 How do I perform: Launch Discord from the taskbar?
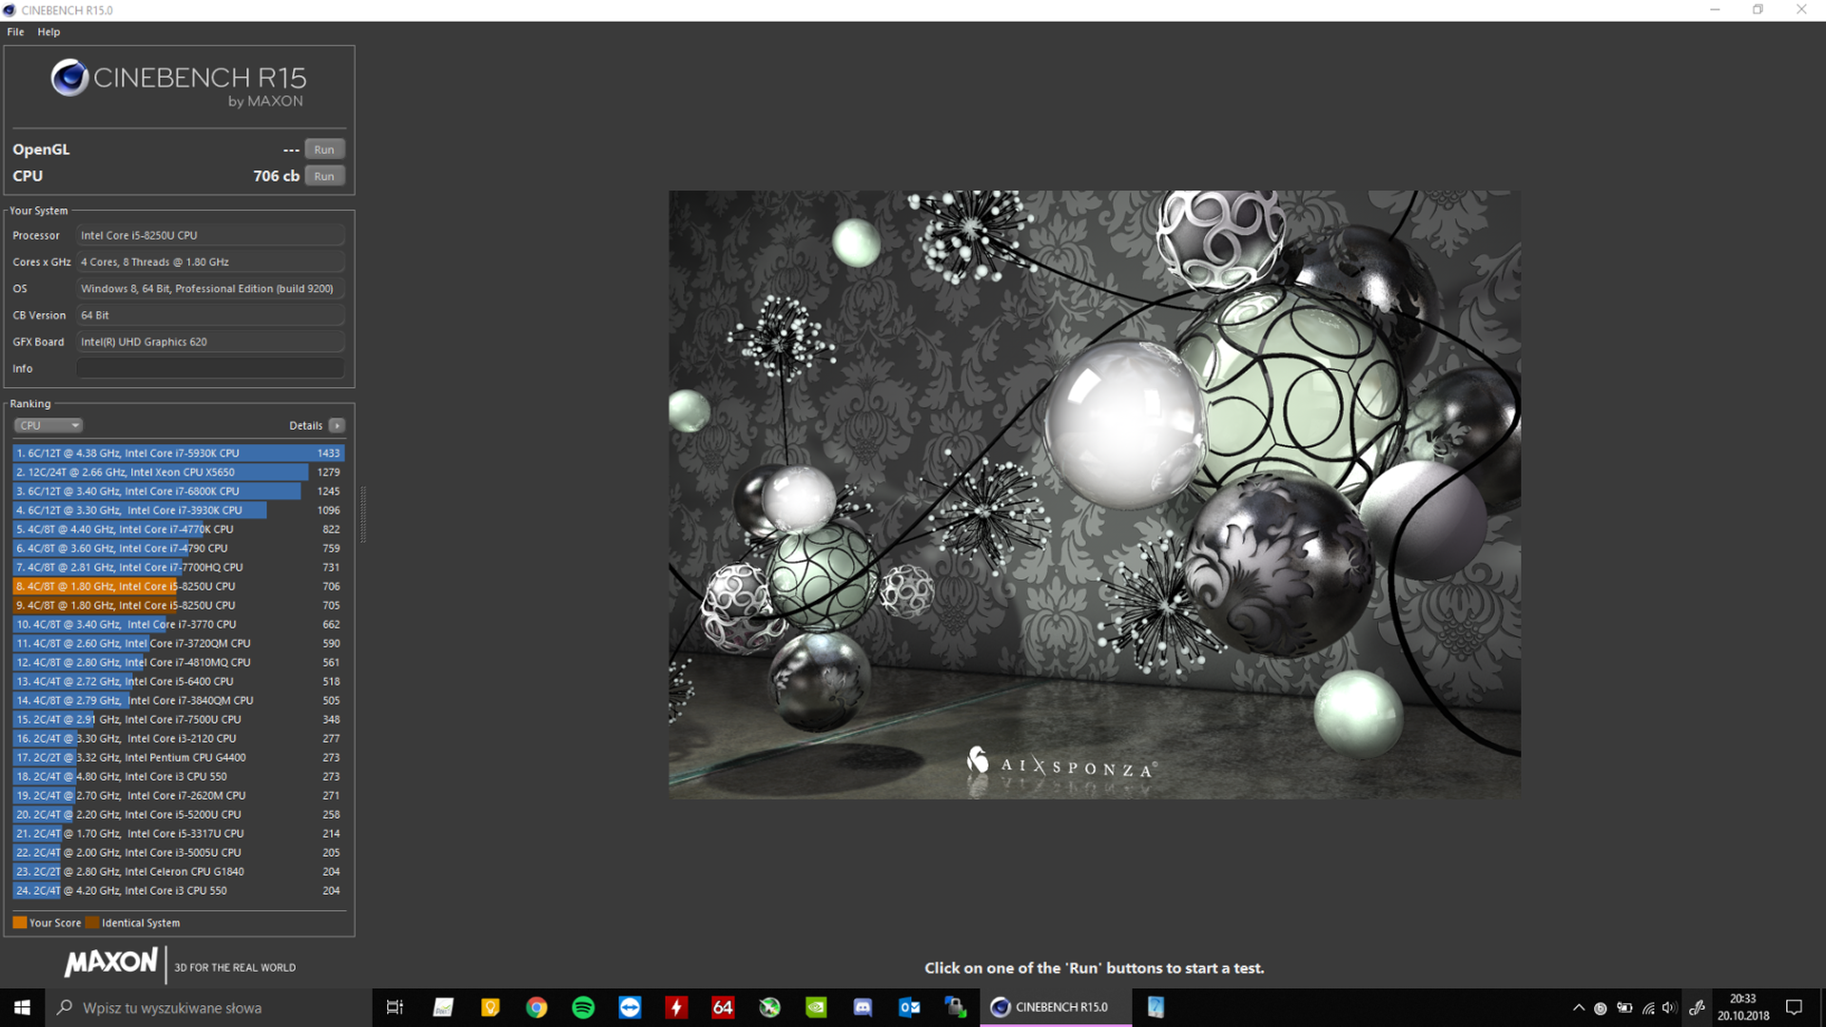863,1007
